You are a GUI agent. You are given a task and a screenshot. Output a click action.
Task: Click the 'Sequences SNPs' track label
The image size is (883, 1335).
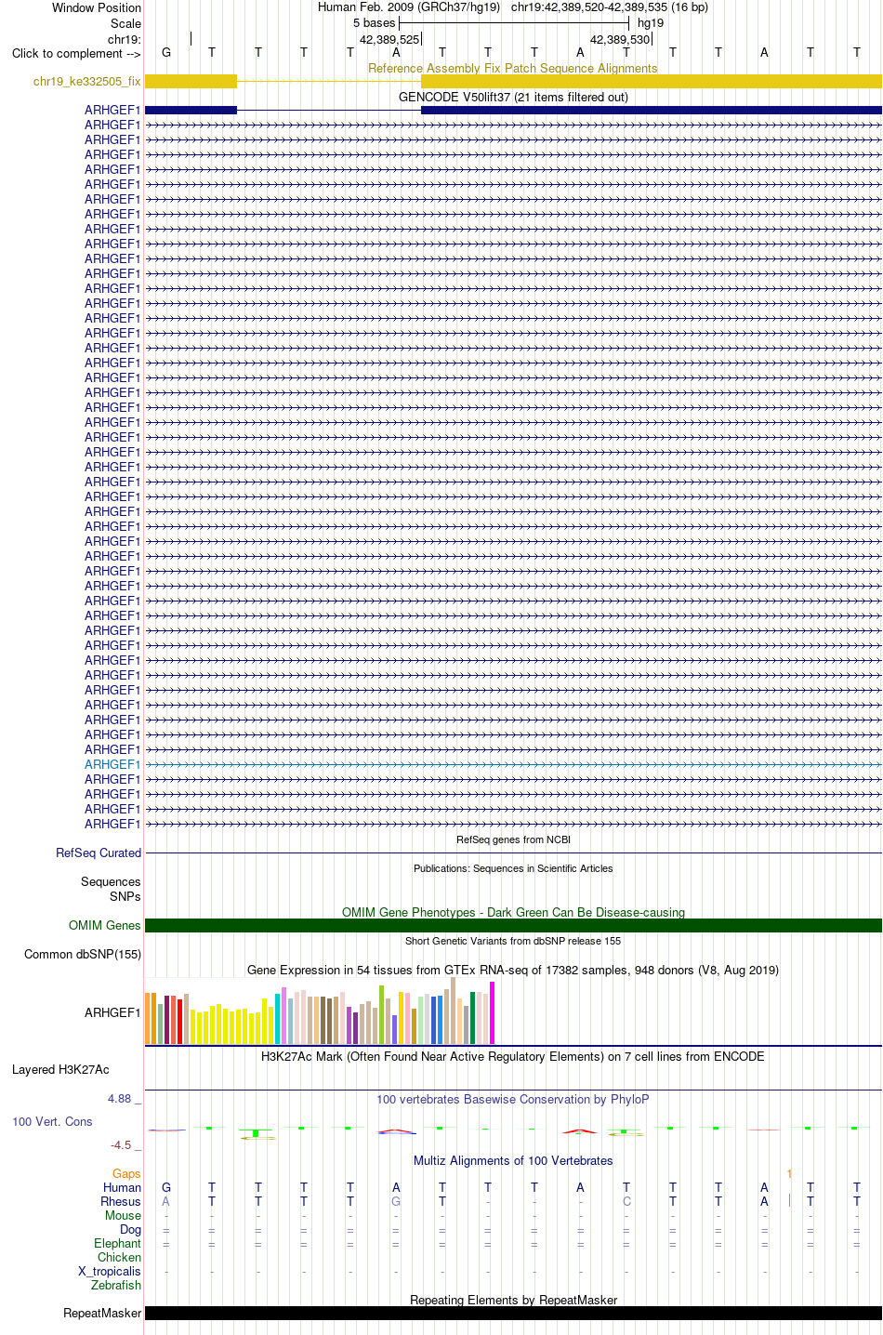(x=111, y=890)
